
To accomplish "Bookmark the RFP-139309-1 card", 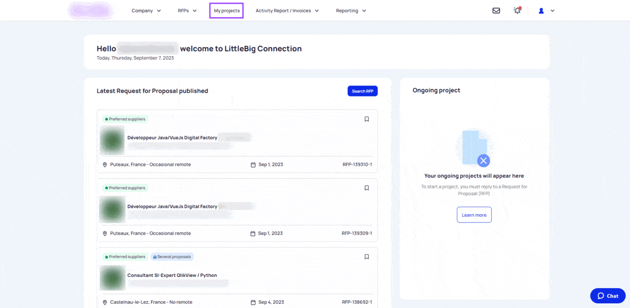I will click(367, 188).
